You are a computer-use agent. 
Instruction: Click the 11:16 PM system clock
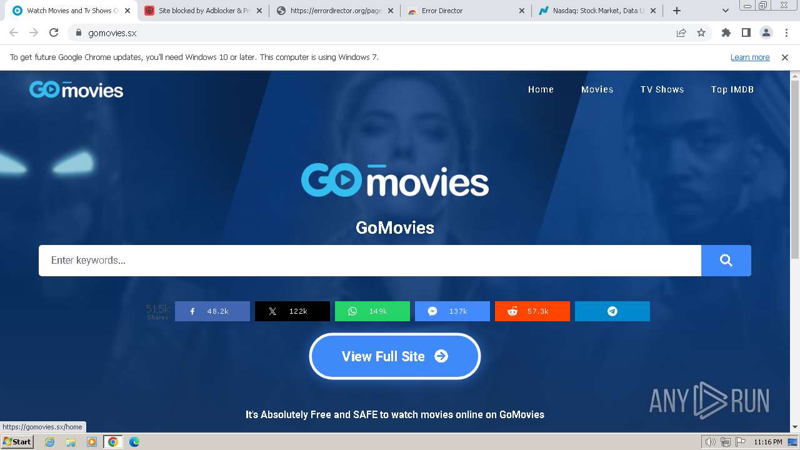[x=768, y=442]
